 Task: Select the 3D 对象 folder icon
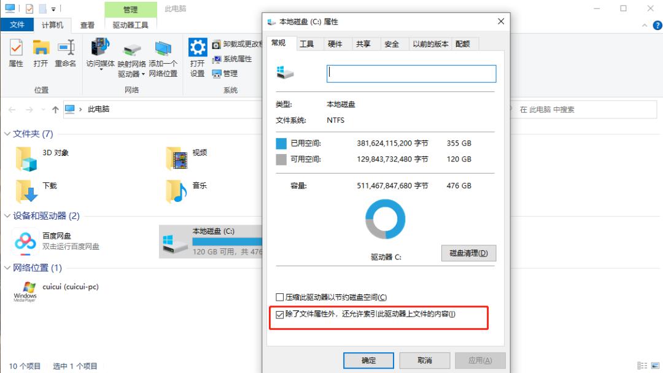pos(26,159)
